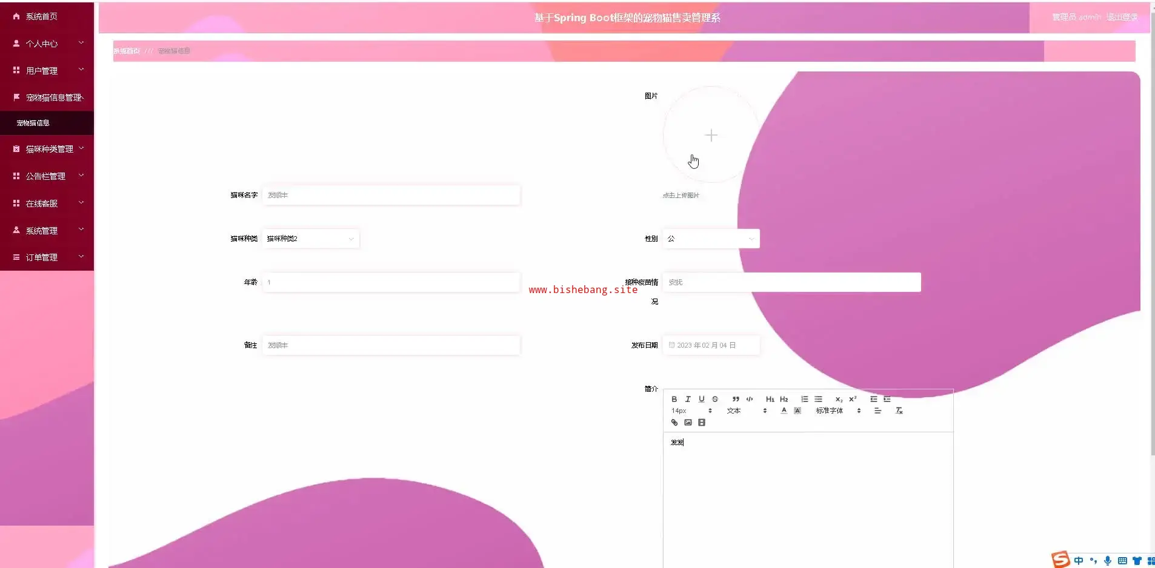The height and width of the screenshot is (568, 1155).
Task: Switch Sogou Chinese/English input mode
Action: [x=1079, y=561]
